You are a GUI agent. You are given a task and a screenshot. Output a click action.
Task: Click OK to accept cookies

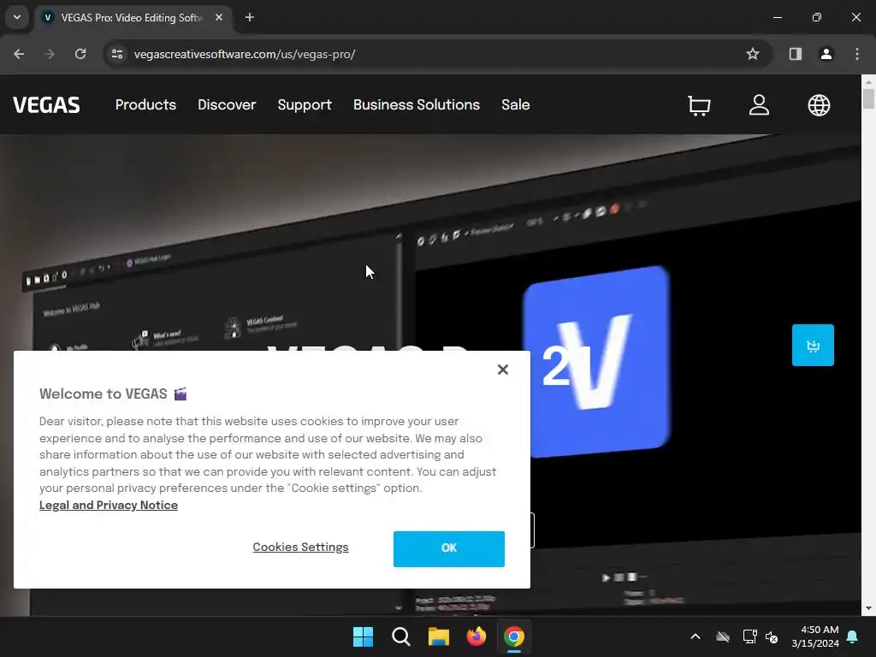(448, 548)
